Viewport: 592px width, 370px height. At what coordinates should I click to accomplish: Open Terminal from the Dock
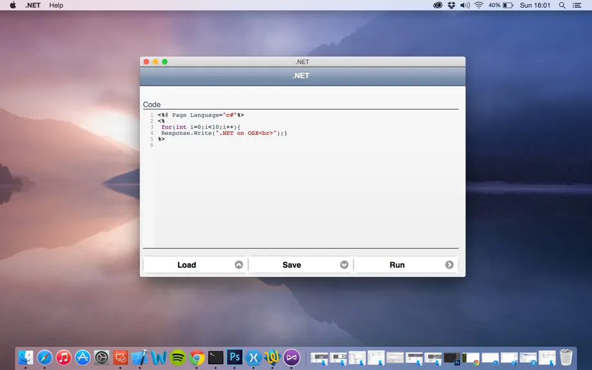pos(216,357)
